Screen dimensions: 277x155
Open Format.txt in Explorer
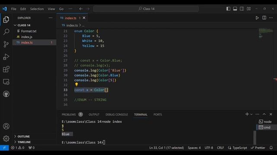point(34,31)
